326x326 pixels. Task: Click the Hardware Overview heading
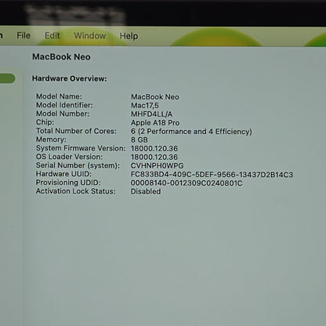[x=70, y=78]
